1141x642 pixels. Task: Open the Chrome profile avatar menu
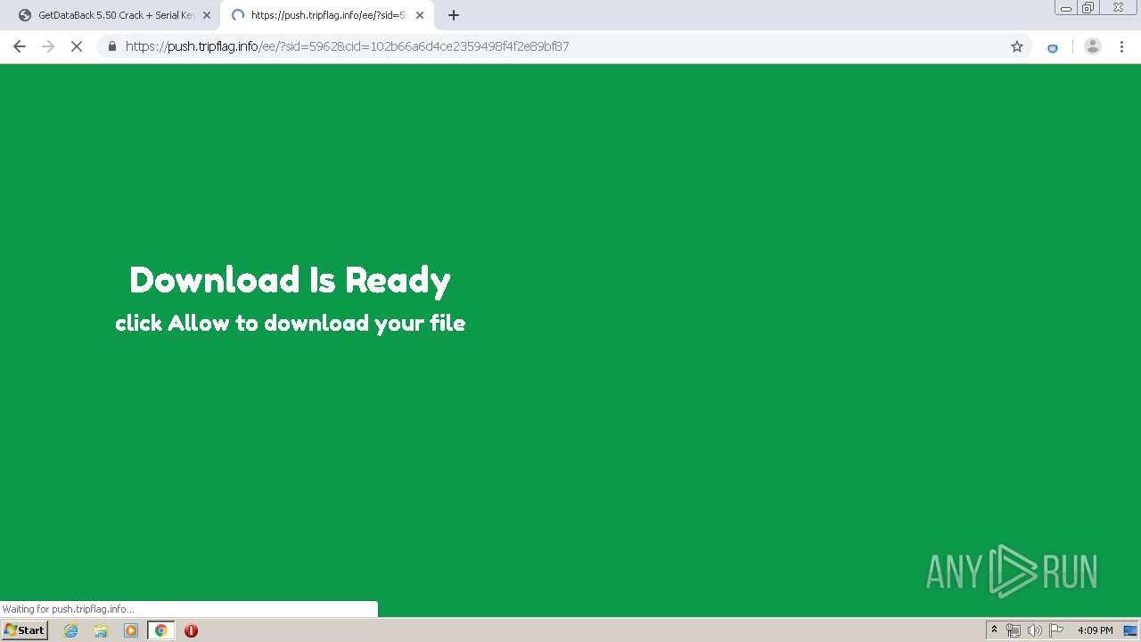[1092, 46]
